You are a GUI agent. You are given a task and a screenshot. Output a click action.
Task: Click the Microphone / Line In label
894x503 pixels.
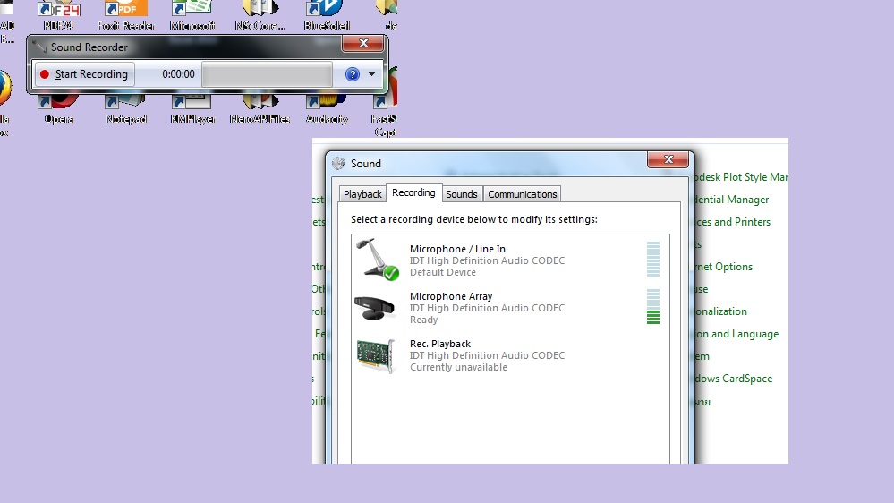[x=457, y=249]
